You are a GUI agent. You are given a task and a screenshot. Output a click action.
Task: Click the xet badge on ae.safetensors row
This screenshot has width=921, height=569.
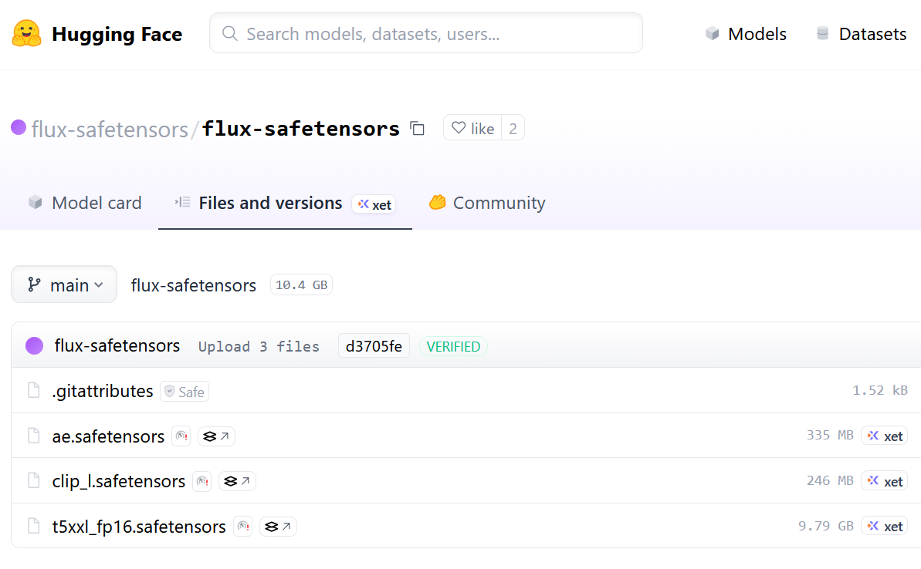pos(885,436)
